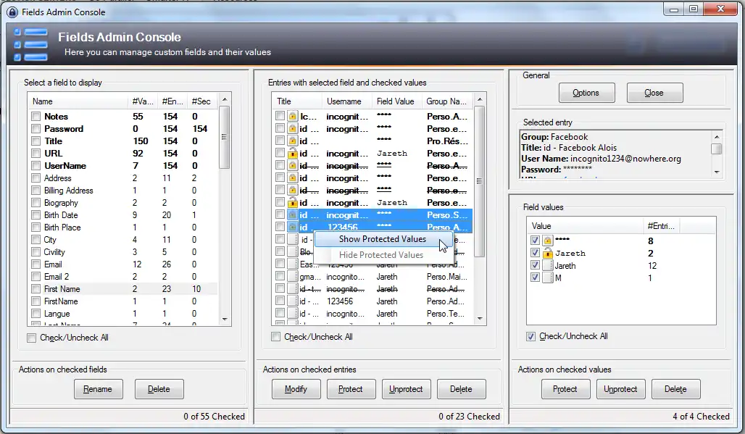Click the fields list icon in the header banner
This screenshot has height=434, width=745.
point(31,45)
